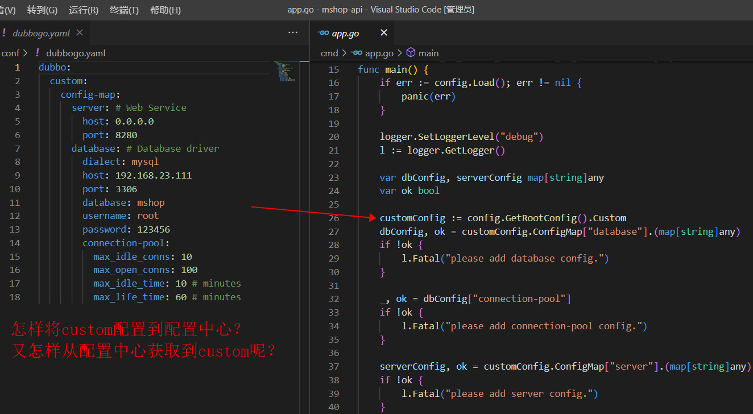753x414 pixels.
Task: Close the dubbogo.yaml tab
Action: click(80, 33)
